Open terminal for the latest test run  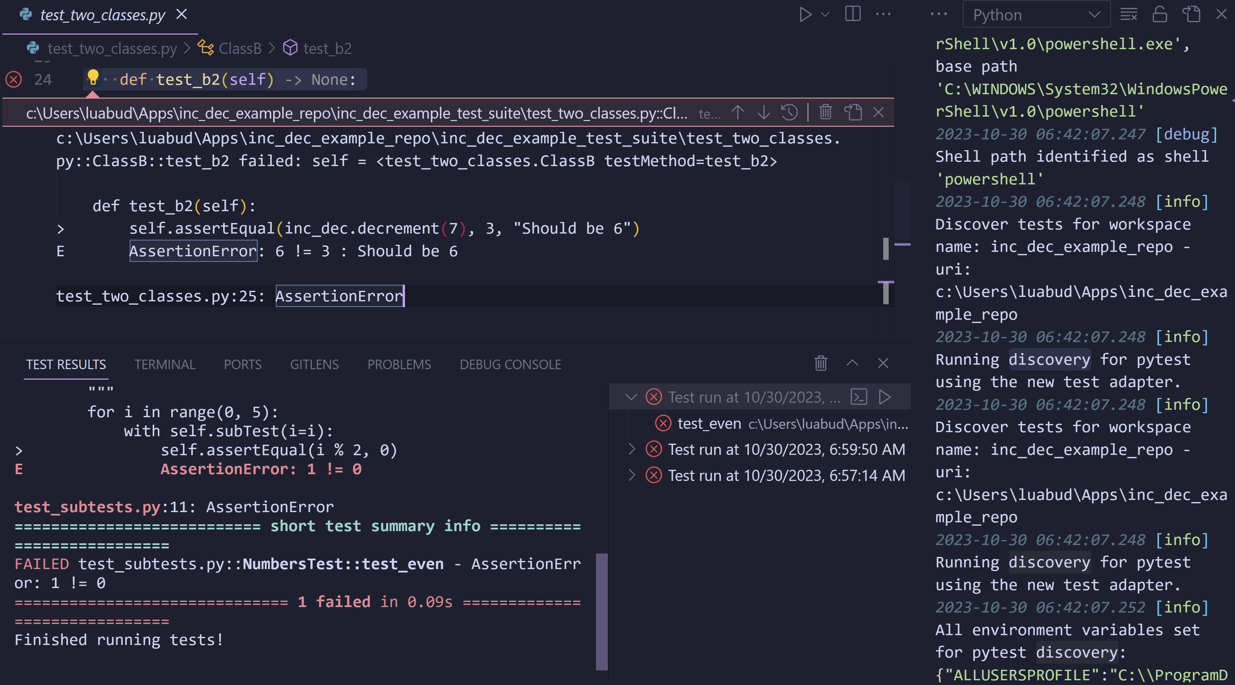[858, 397]
